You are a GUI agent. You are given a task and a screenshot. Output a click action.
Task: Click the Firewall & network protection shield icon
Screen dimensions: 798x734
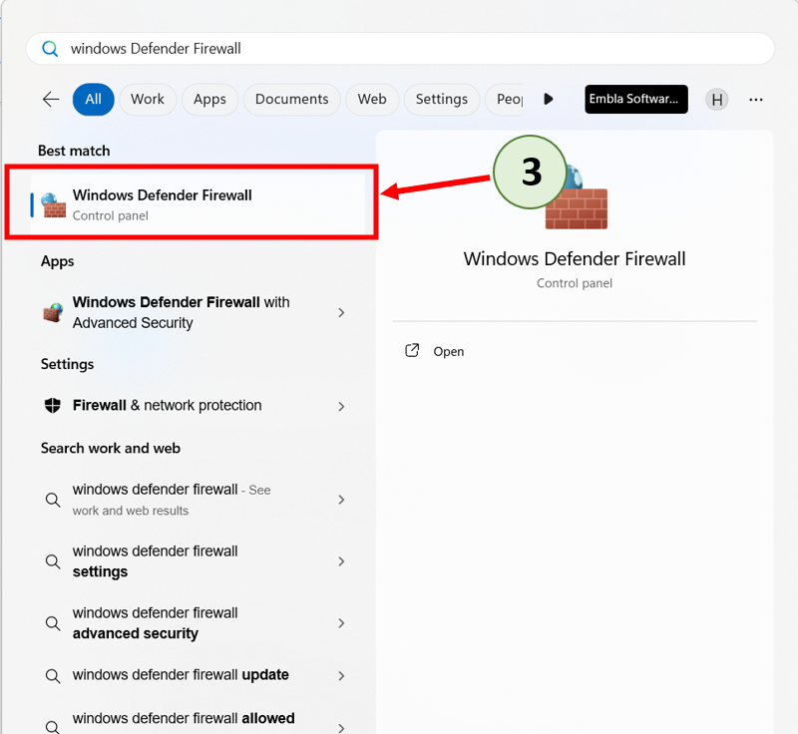pos(53,406)
